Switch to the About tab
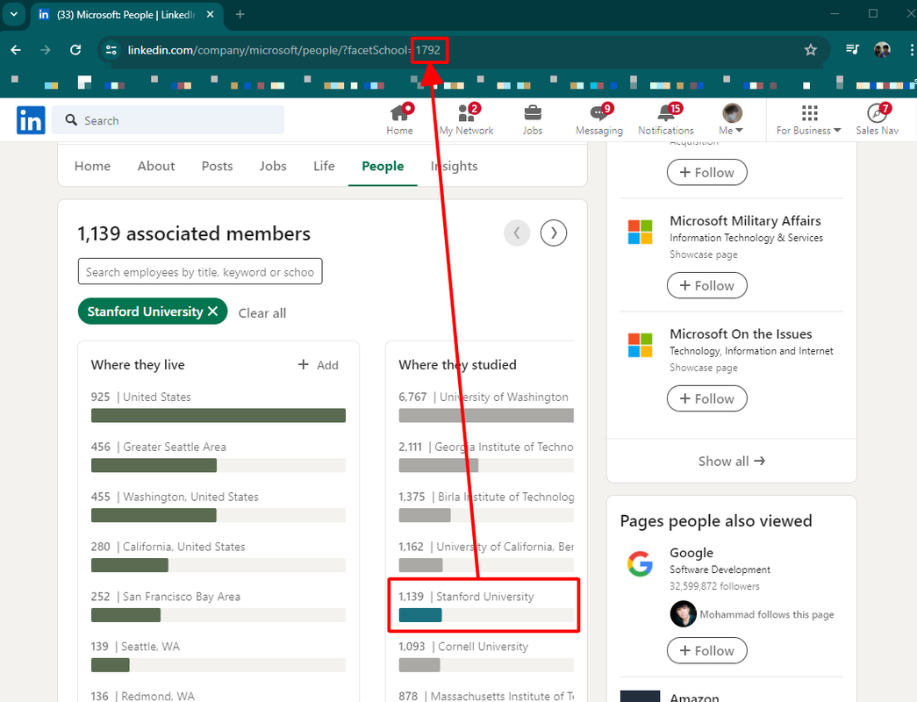Image resolution: width=917 pixels, height=702 pixels. pos(156,166)
